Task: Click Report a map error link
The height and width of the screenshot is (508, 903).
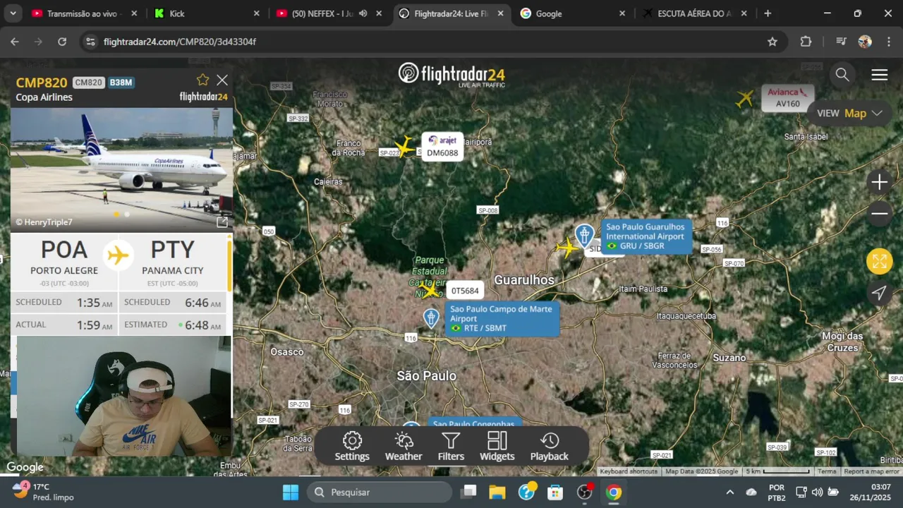Action: tap(871, 471)
